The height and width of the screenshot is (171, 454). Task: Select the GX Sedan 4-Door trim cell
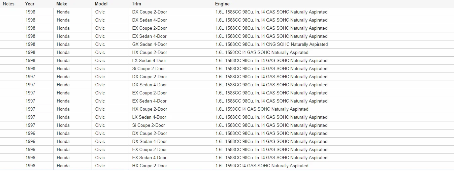tap(150, 44)
